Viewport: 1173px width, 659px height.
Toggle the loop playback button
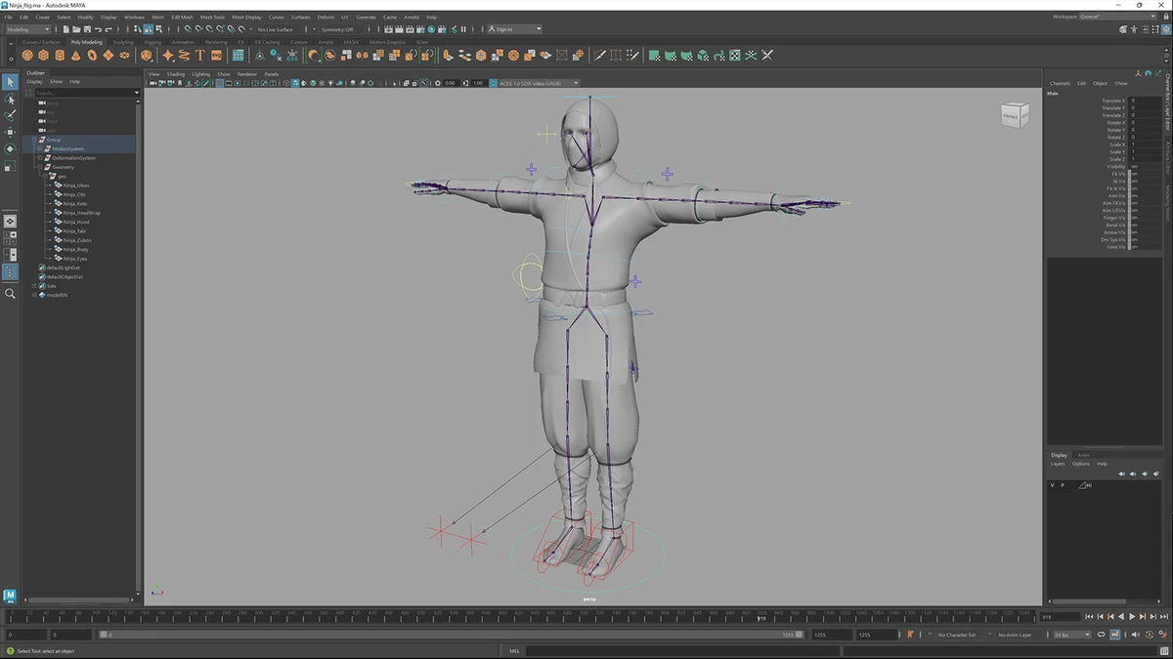pos(1102,635)
